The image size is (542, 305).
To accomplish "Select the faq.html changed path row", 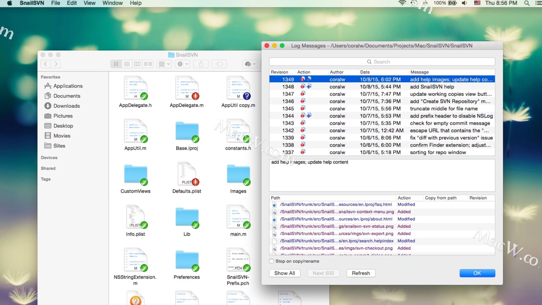I will coord(382,204).
